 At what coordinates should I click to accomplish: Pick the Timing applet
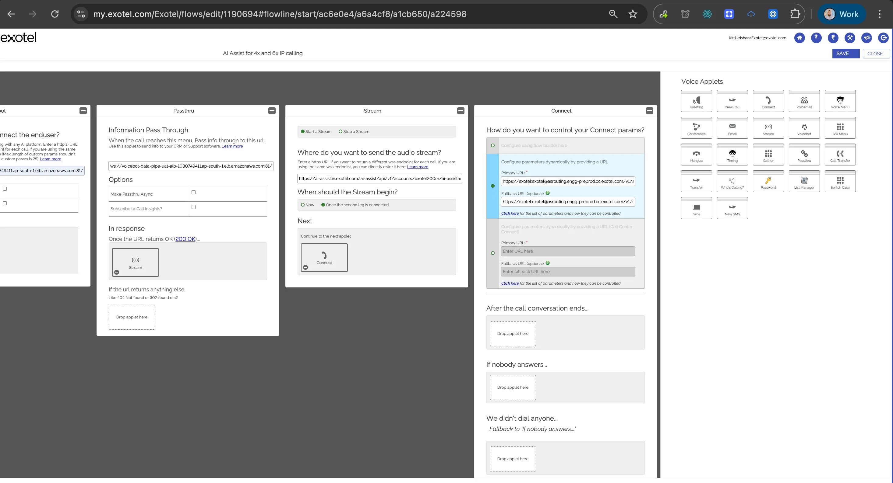732,155
